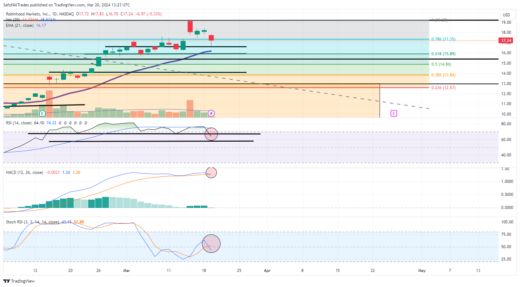
Task: Click the Vol (20) indicator legend
Action: coord(13,20)
